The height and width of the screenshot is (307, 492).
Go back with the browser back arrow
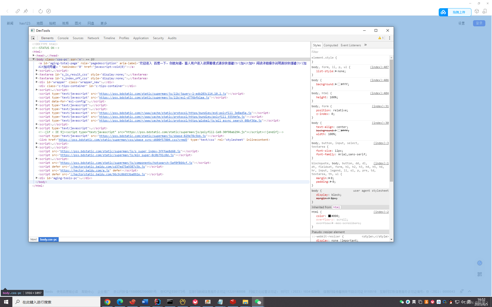coord(7,11)
